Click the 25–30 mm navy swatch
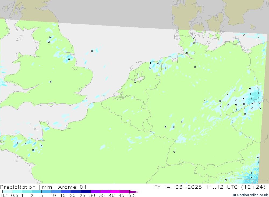 [86, 192]
